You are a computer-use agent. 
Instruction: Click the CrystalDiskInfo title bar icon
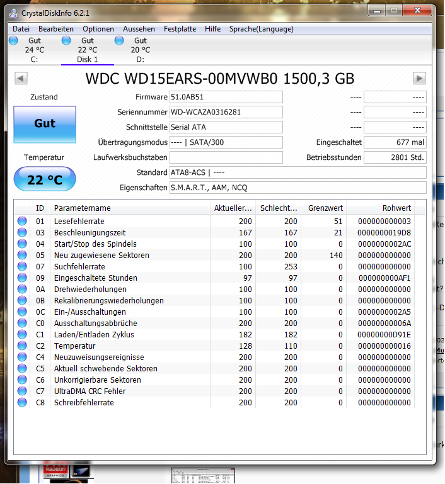tap(13, 13)
